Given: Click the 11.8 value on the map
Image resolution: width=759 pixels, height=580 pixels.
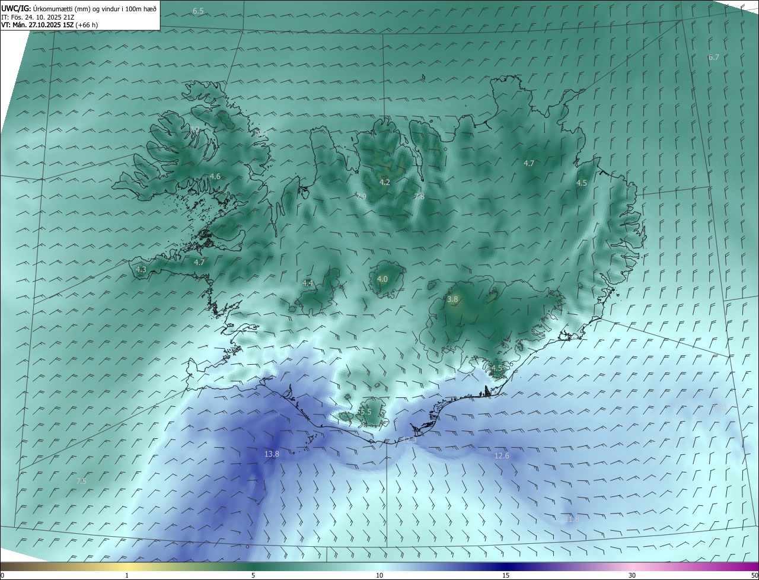Looking at the screenshot, I should (x=571, y=519).
